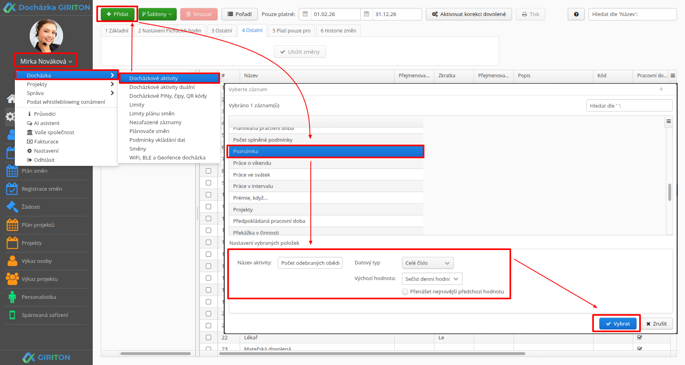Click the Výkaz projektu group icon
Image resolution: width=685 pixels, height=365 pixels.
tap(12, 279)
